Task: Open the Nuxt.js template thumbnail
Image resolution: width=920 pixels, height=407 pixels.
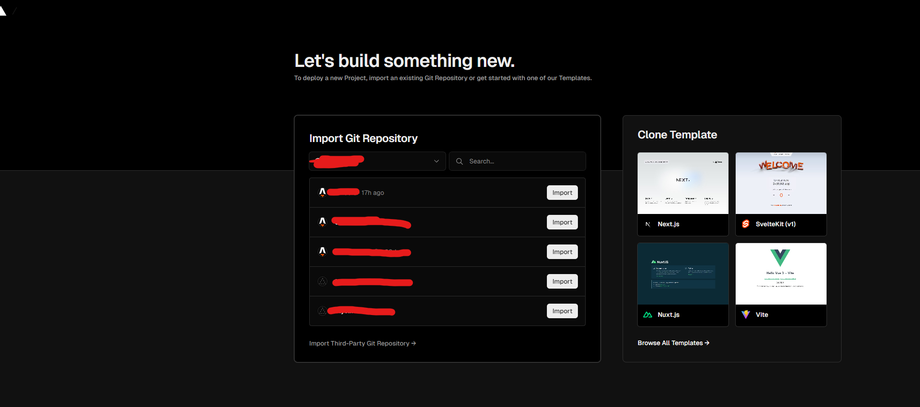Action: tap(683, 274)
